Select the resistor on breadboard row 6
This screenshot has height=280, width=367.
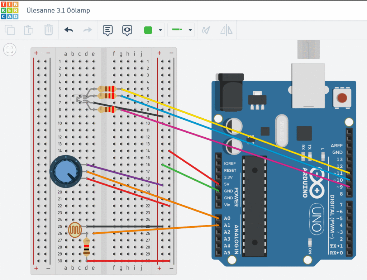point(107,95)
